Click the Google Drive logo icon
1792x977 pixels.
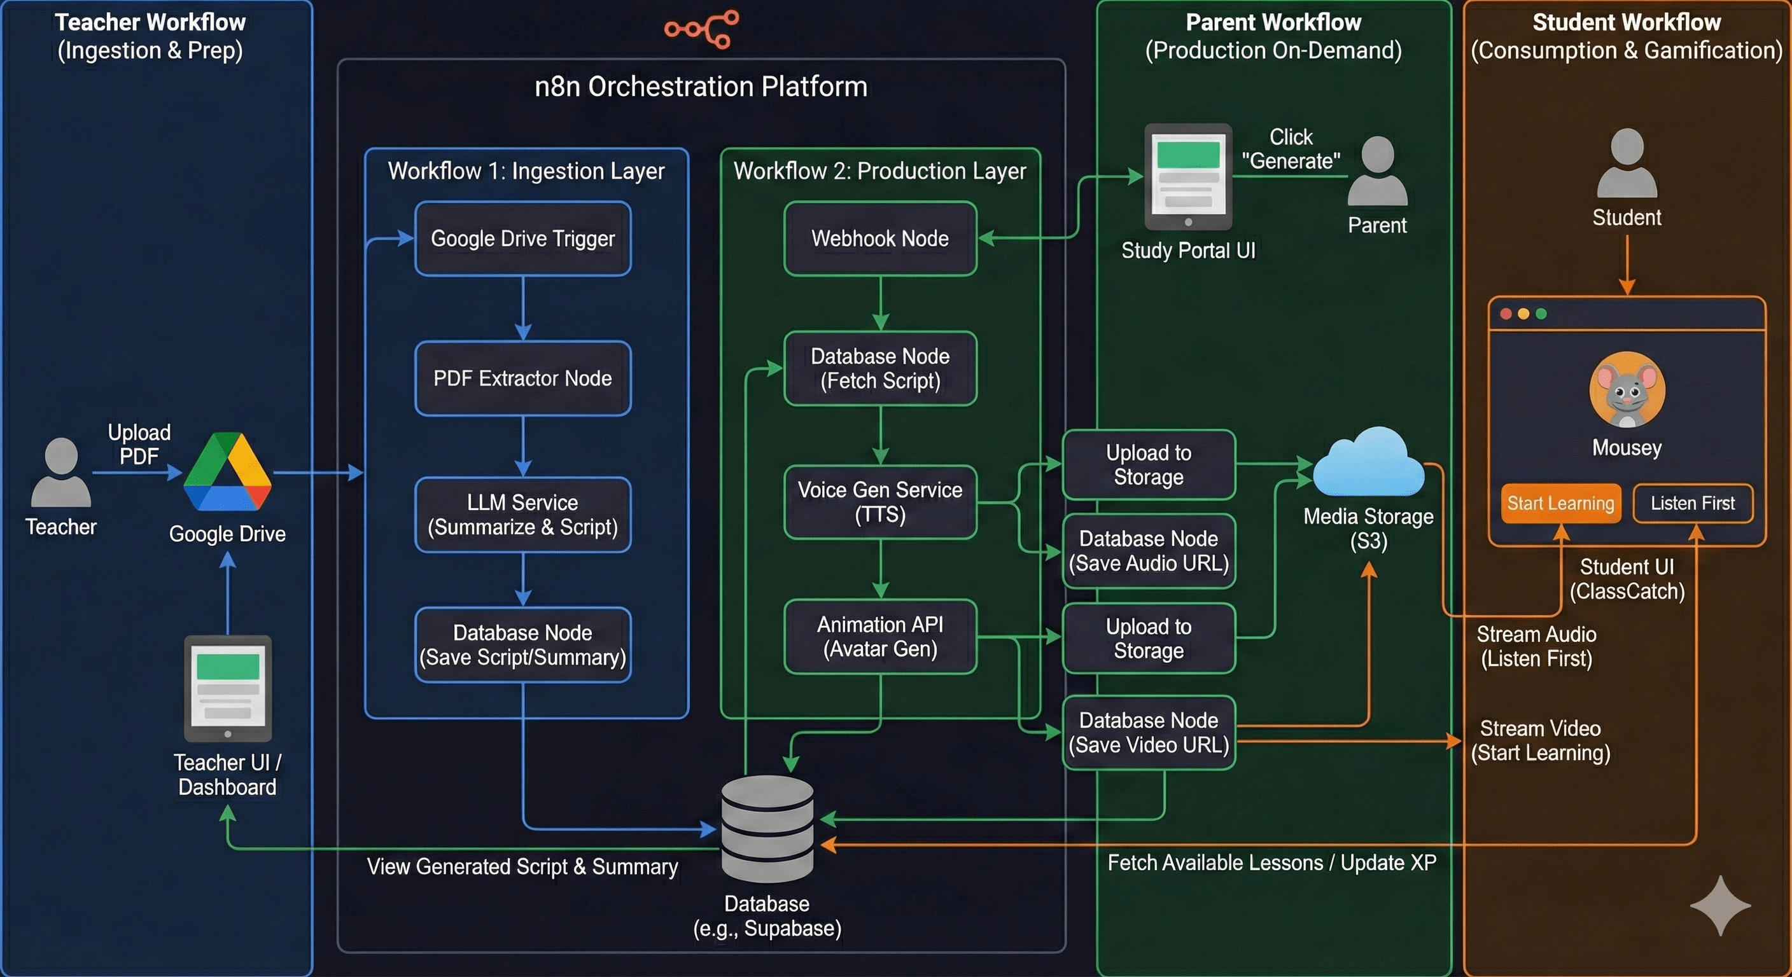(227, 473)
